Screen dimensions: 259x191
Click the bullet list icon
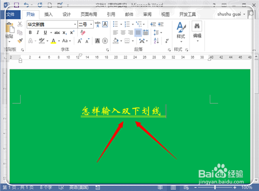[116, 24]
